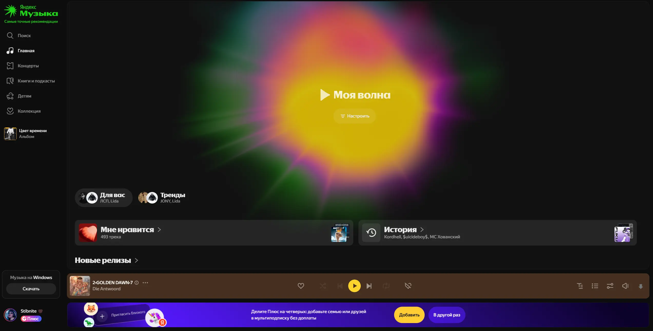Click the dislike broken-heart icon
The image size is (653, 331).
coord(408,286)
